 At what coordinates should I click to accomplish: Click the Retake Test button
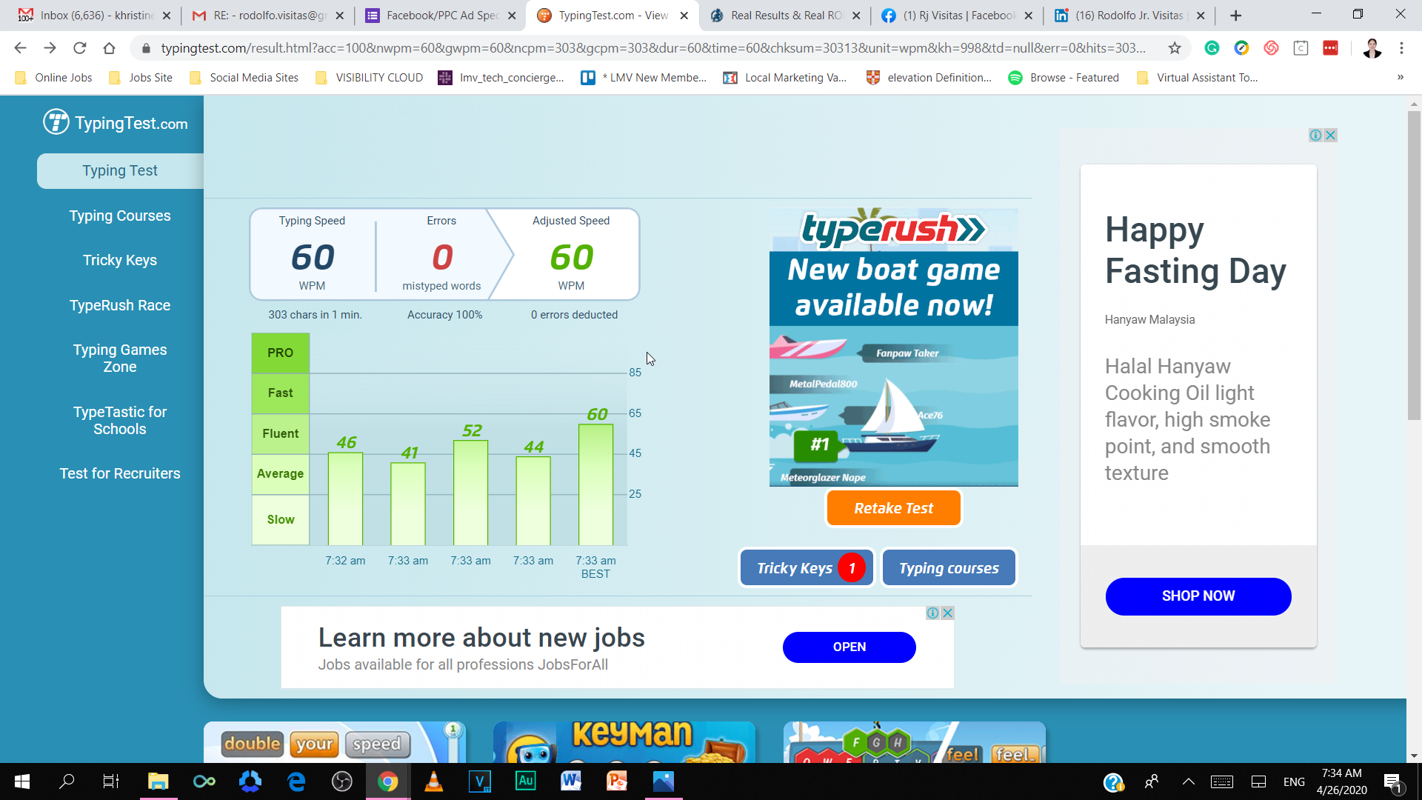click(894, 508)
